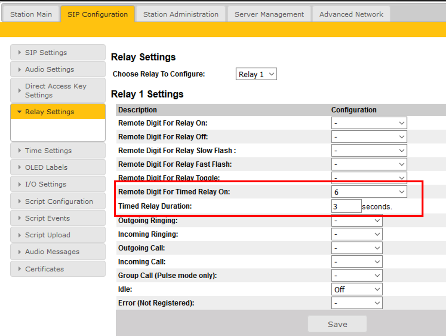Expand the Time Settings section

[x=58, y=151]
